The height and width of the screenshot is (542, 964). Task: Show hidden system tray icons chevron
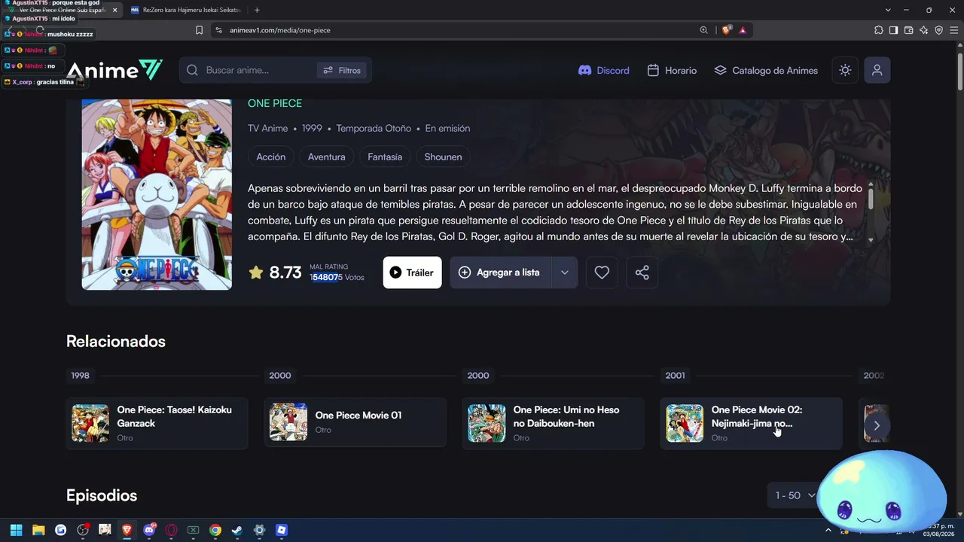point(829,530)
